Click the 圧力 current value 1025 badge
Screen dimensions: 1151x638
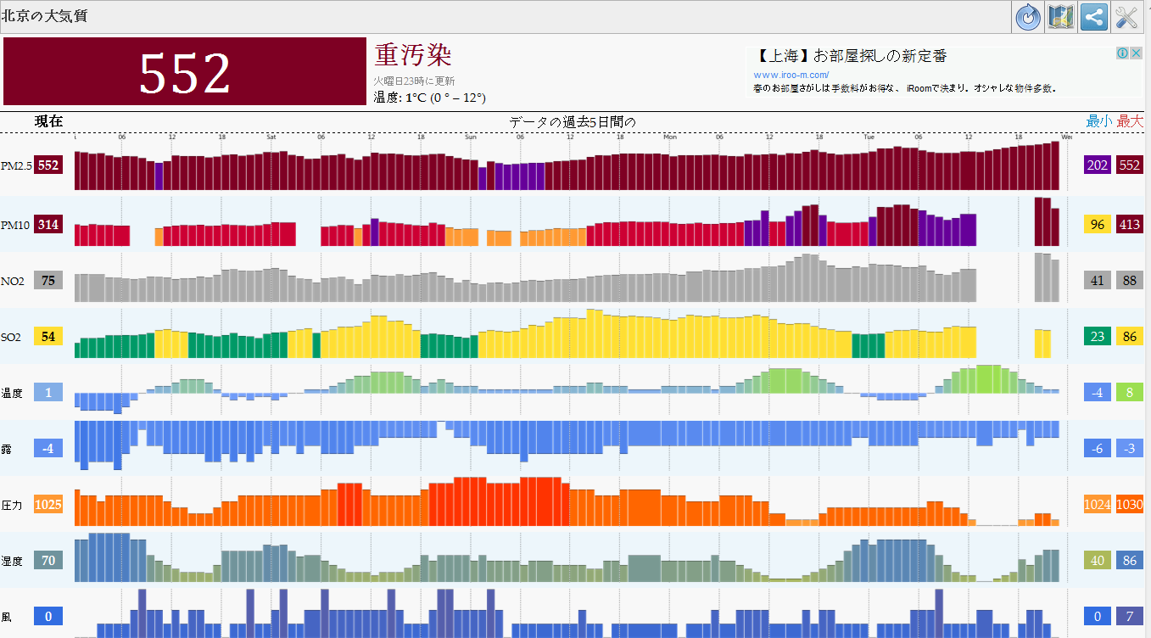[x=48, y=505]
